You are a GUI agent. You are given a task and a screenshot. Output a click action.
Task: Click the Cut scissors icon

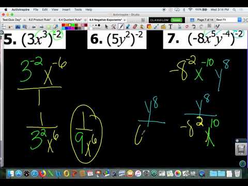(x=180, y=27)
